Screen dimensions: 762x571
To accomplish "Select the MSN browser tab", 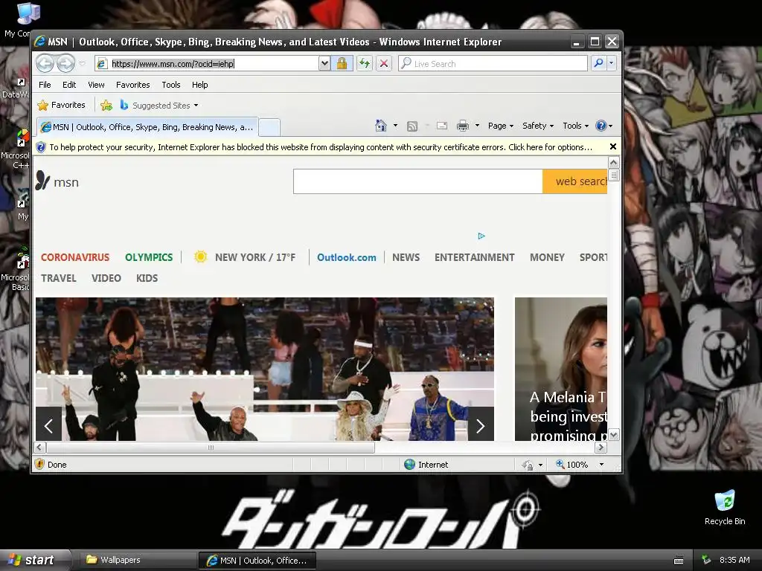I will point(147,127).
